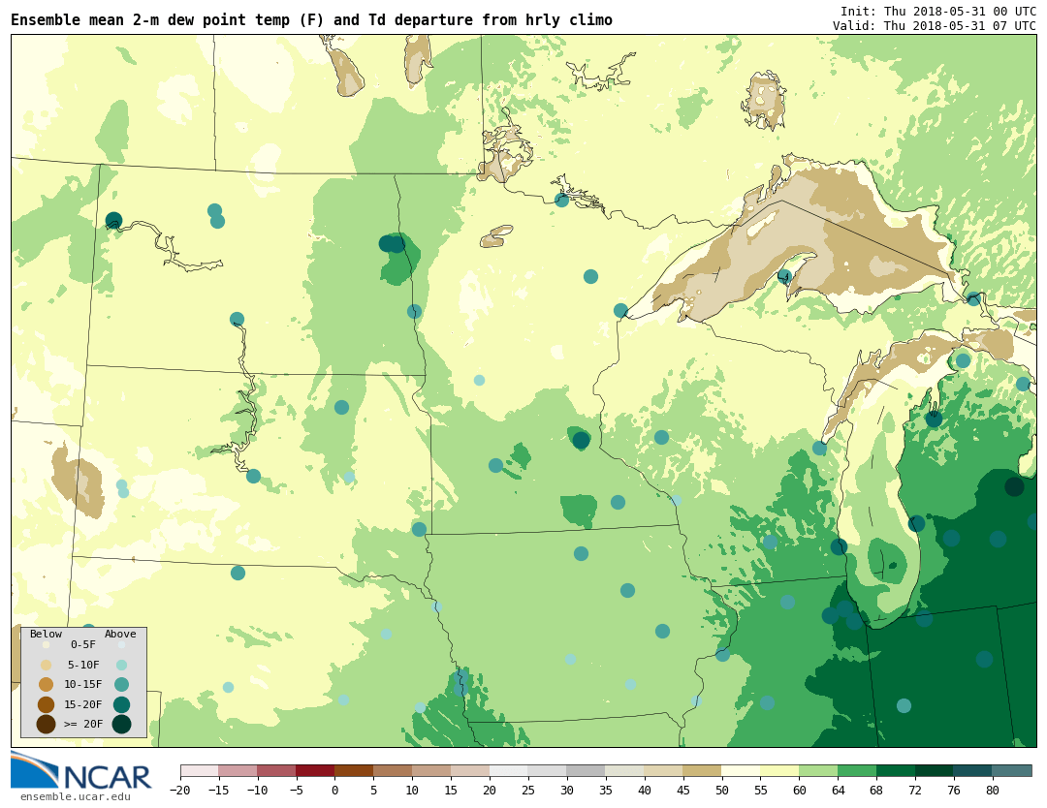The image size is (1047, 808).
Task: Pick the beige swatch between 40 and 45
Action: coord(664,770)
